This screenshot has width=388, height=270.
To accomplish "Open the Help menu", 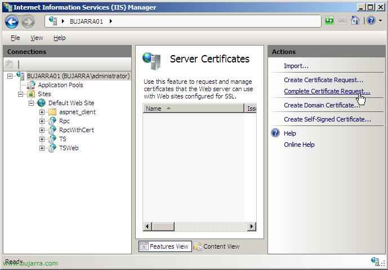I will 59,38.
